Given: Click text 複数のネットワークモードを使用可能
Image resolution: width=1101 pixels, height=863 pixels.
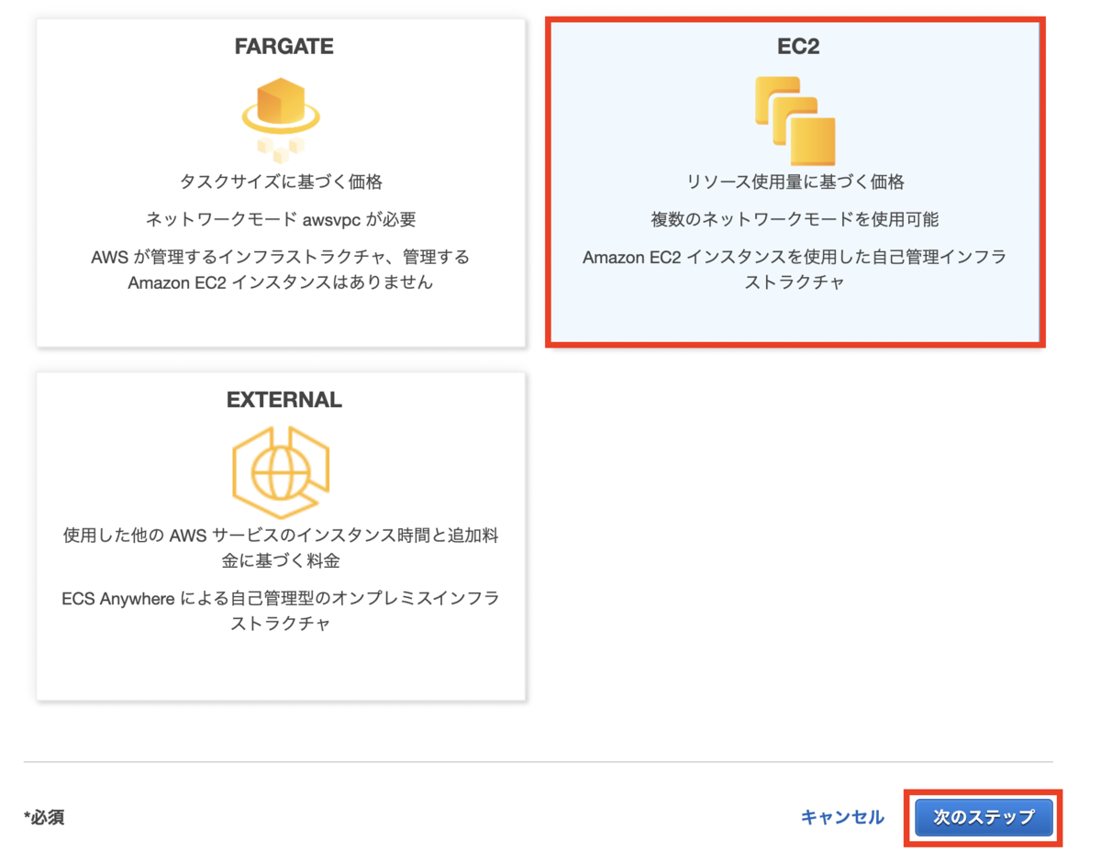Looking at the screenshot, I should point(795,219).
